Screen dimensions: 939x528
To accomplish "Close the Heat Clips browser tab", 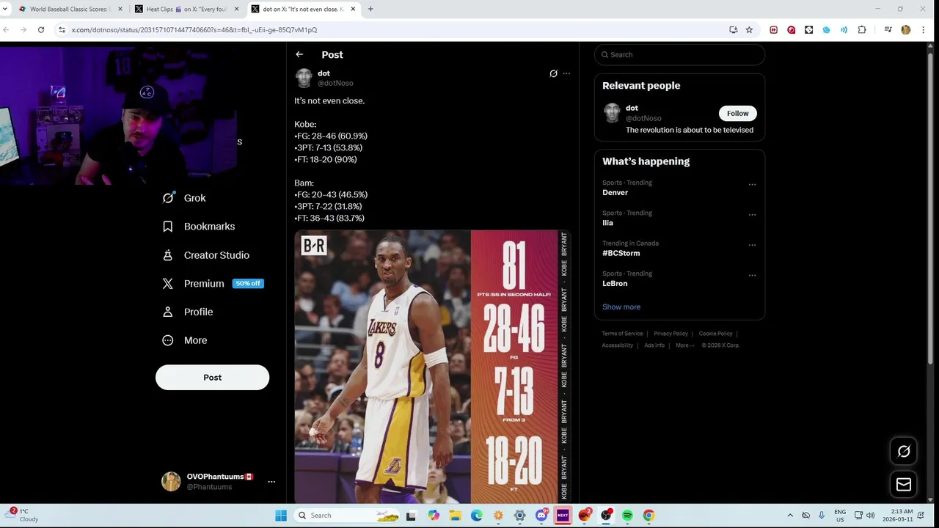I will click(x=236, y=9).
